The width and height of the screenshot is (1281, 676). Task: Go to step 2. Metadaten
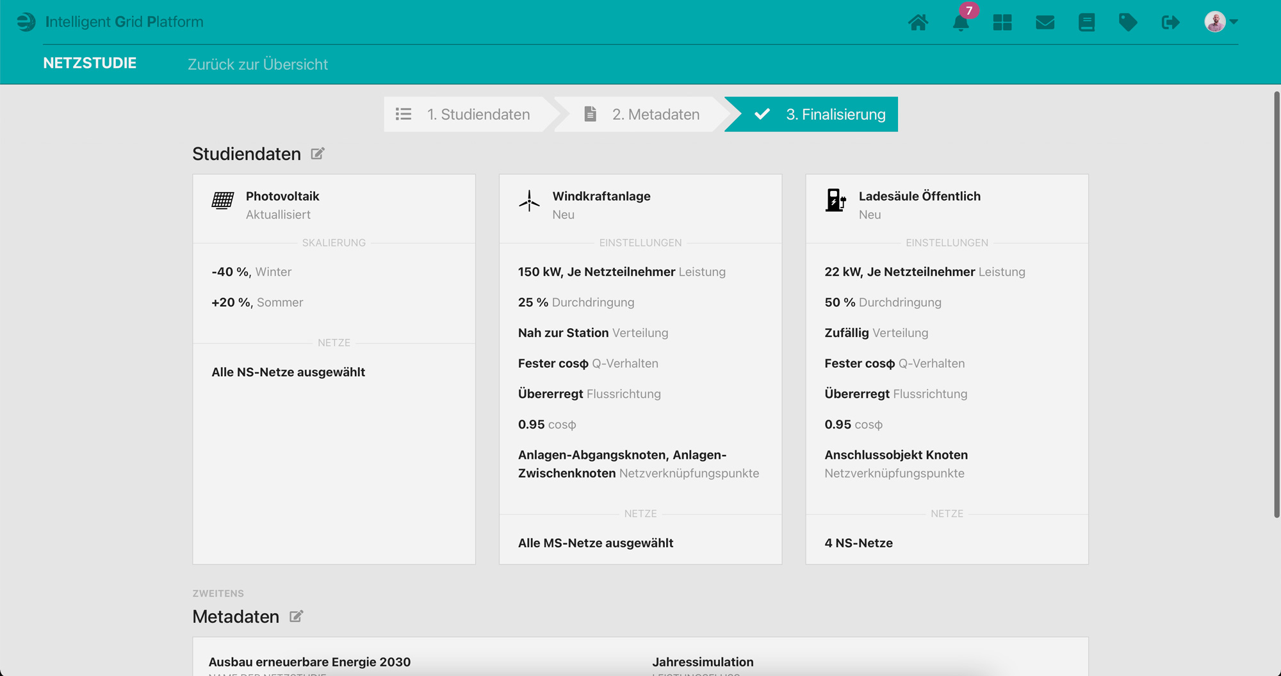(642, 114)
